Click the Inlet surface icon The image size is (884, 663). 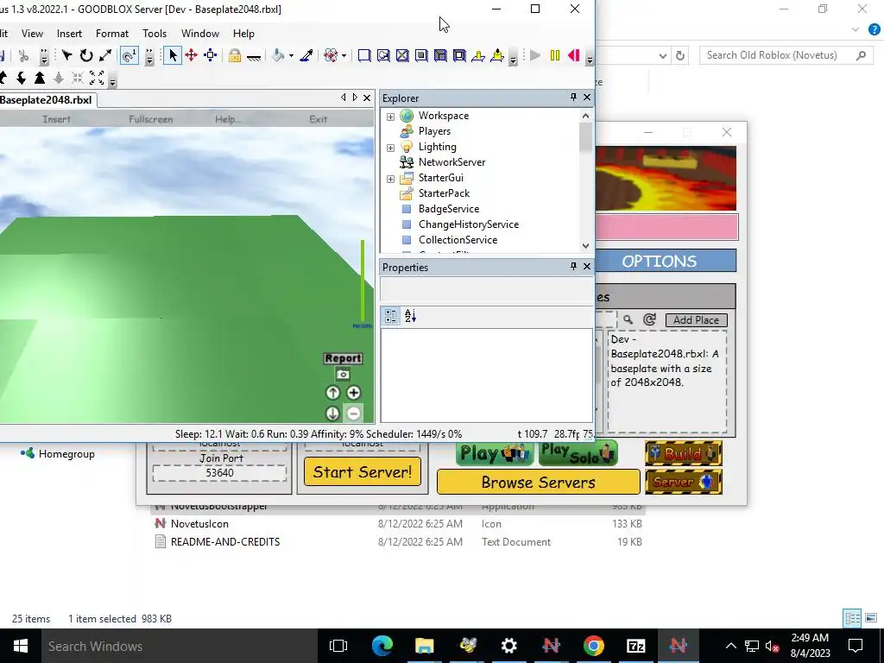(x=440, y=55)
